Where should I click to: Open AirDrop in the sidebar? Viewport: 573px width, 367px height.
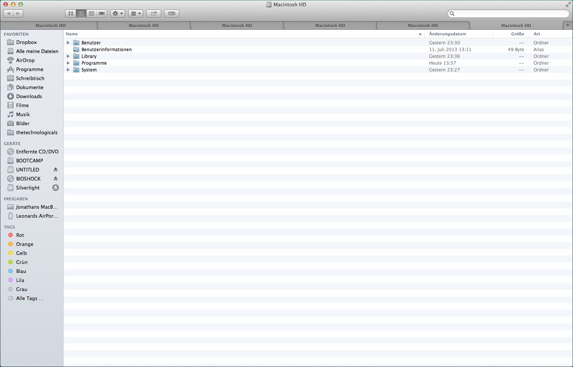point(25,60)
